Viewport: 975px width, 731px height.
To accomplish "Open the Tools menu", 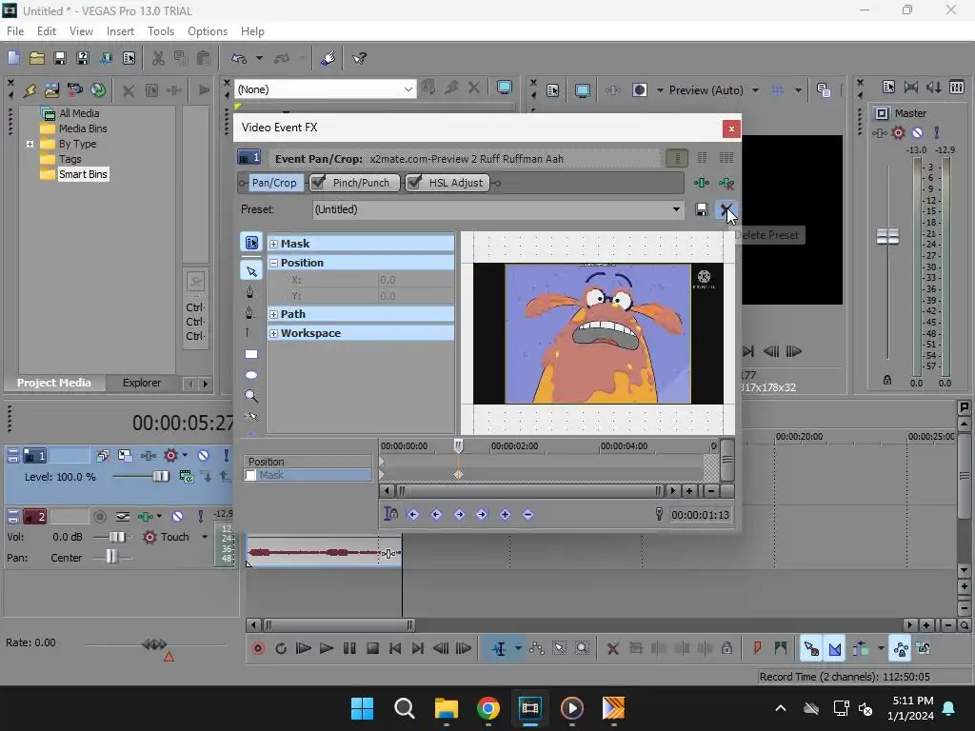I will [160, 31].
